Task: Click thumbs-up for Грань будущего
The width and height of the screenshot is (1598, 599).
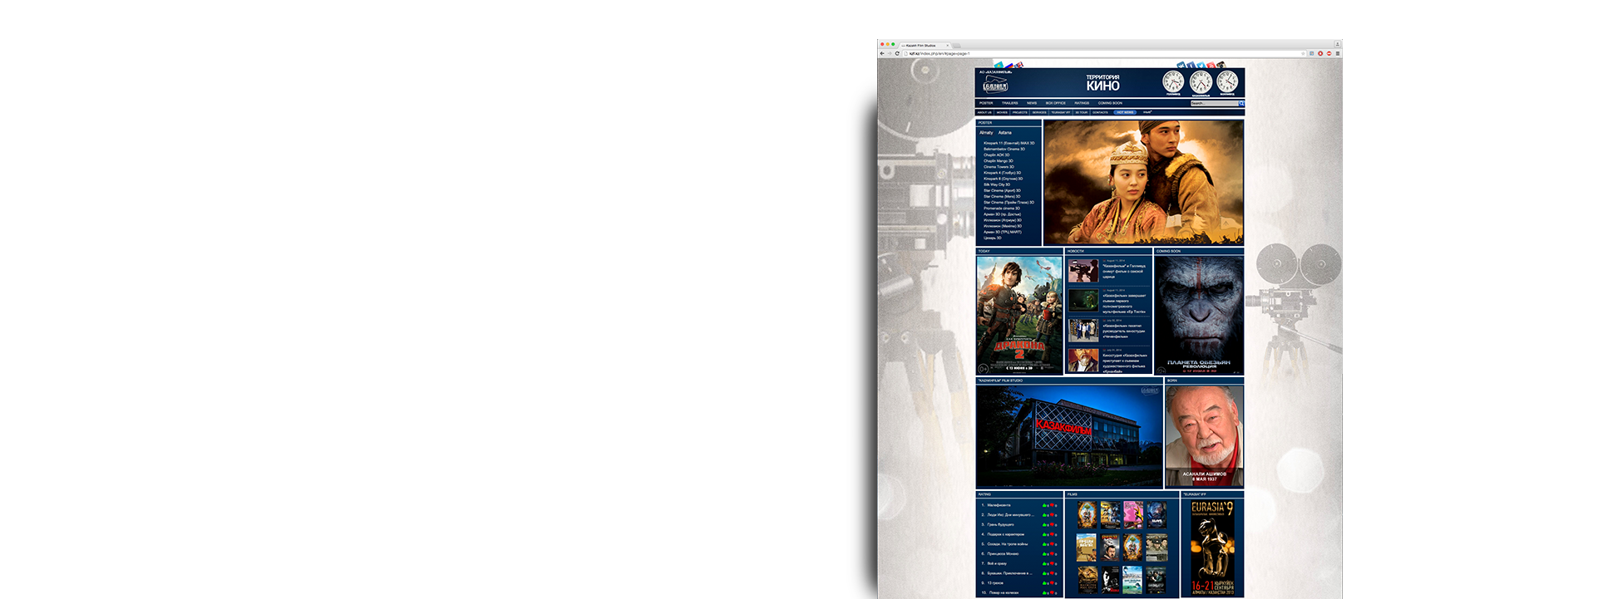Action: [1044, 524]
